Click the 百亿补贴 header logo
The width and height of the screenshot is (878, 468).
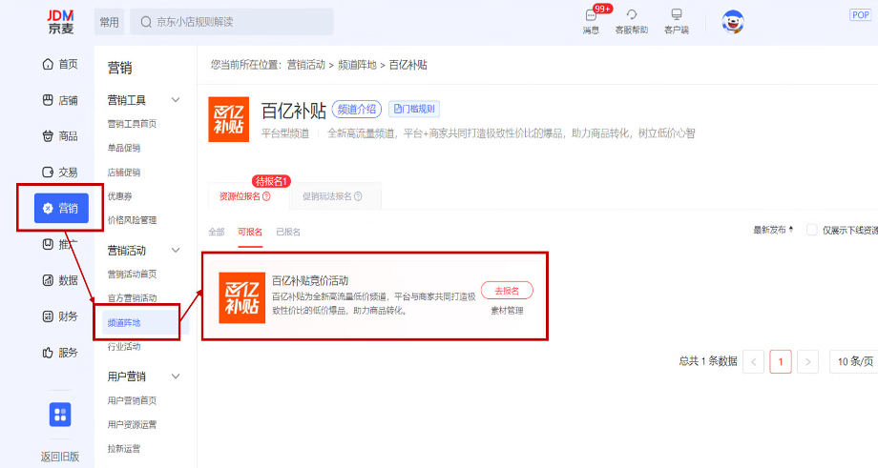(228, 119)
